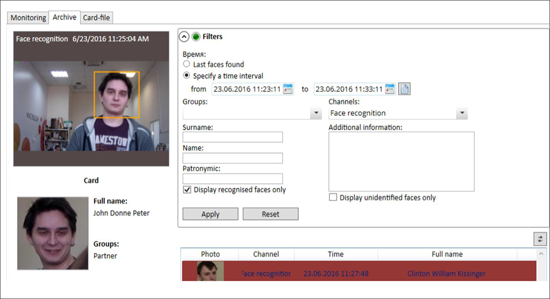The width and height of the screenshot is (550, 299).
Task: Uncheck Display recognised faces only
Action: coord(187,190)
